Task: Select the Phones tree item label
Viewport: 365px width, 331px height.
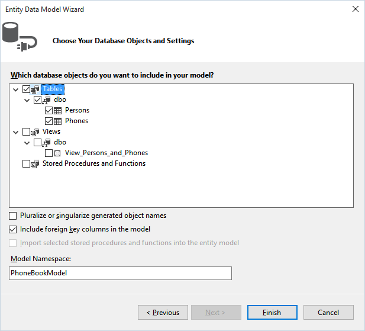Action: point(76,121)
